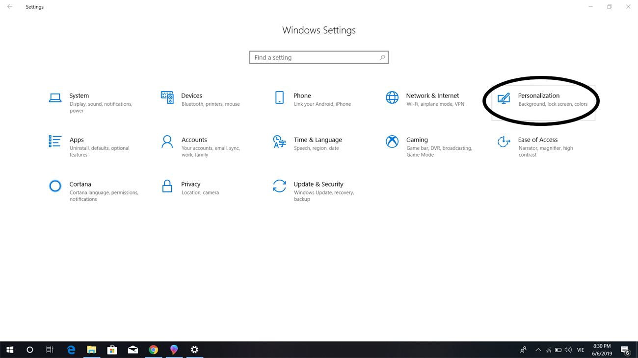638x358 pixels.
Task: Focus the Find a setting search box
Action: pyautogui.click(x=319, y=57)
